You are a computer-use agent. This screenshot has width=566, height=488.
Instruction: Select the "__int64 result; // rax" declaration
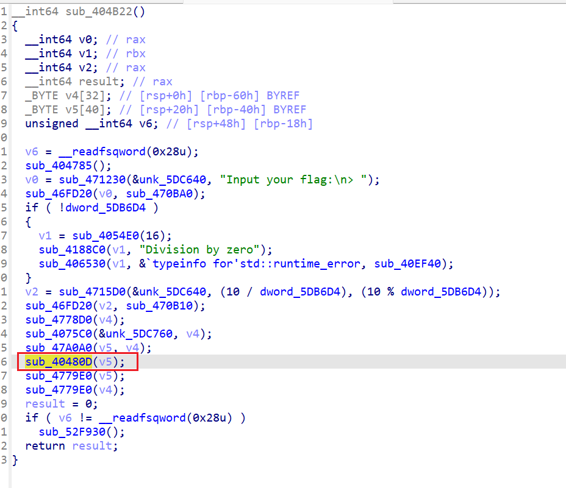tap(99, 82)
